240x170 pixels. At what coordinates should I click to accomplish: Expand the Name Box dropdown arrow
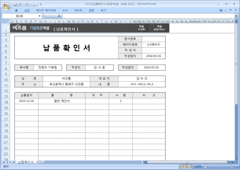39,16
